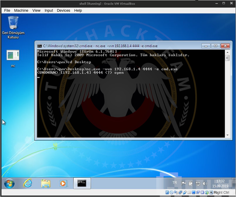Viewport: 236px width, 197px height.
Task: Minimize the cmd.exe window
Action: tap(206, 46)
